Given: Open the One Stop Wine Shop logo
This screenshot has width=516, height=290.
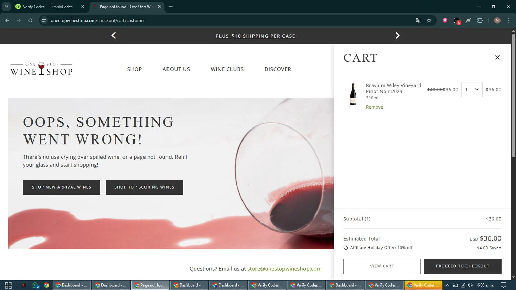Looking at the screenshot, I should pyautogui.click(x=42, y=69).
